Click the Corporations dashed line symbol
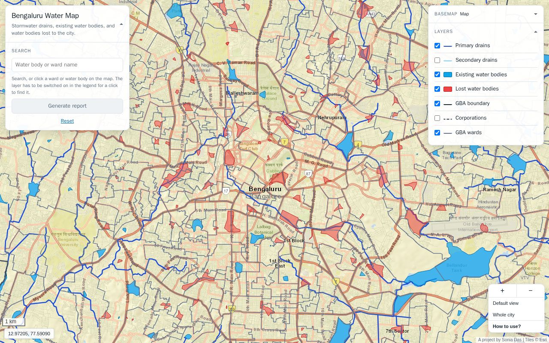This screenshot has height=343, width=549. [448, 118]
